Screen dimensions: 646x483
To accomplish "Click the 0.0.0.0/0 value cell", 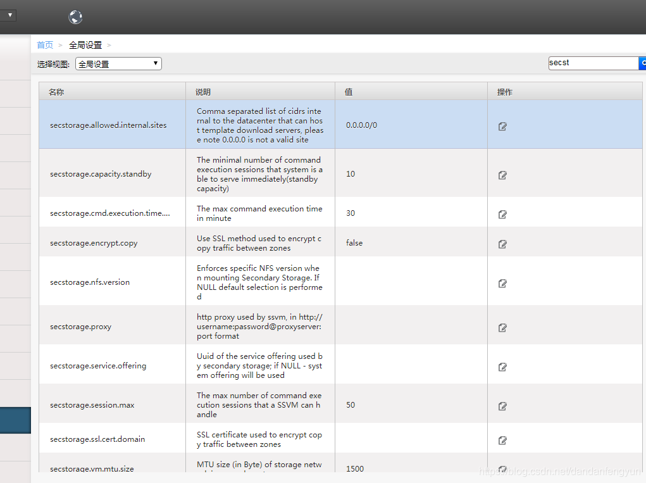I will pyautogui.click(x=361, y=125).
